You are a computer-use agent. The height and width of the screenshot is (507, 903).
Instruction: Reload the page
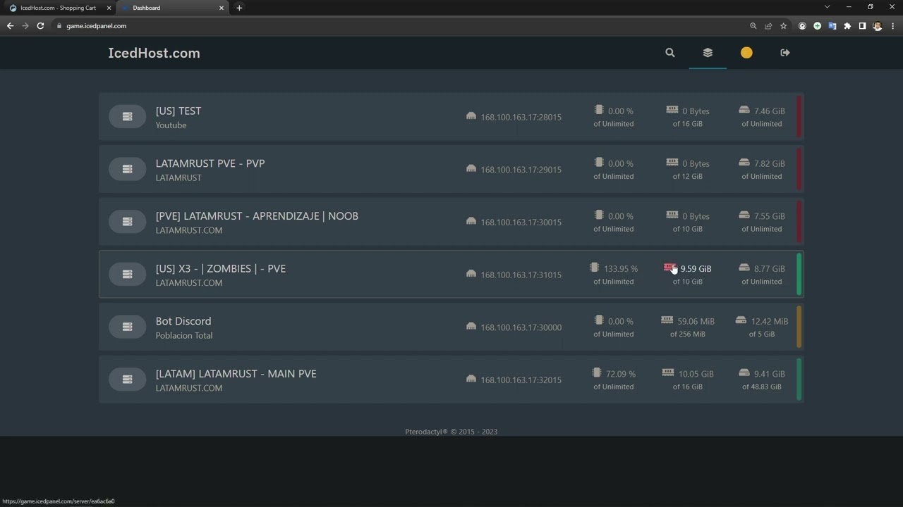click(40, 26)
